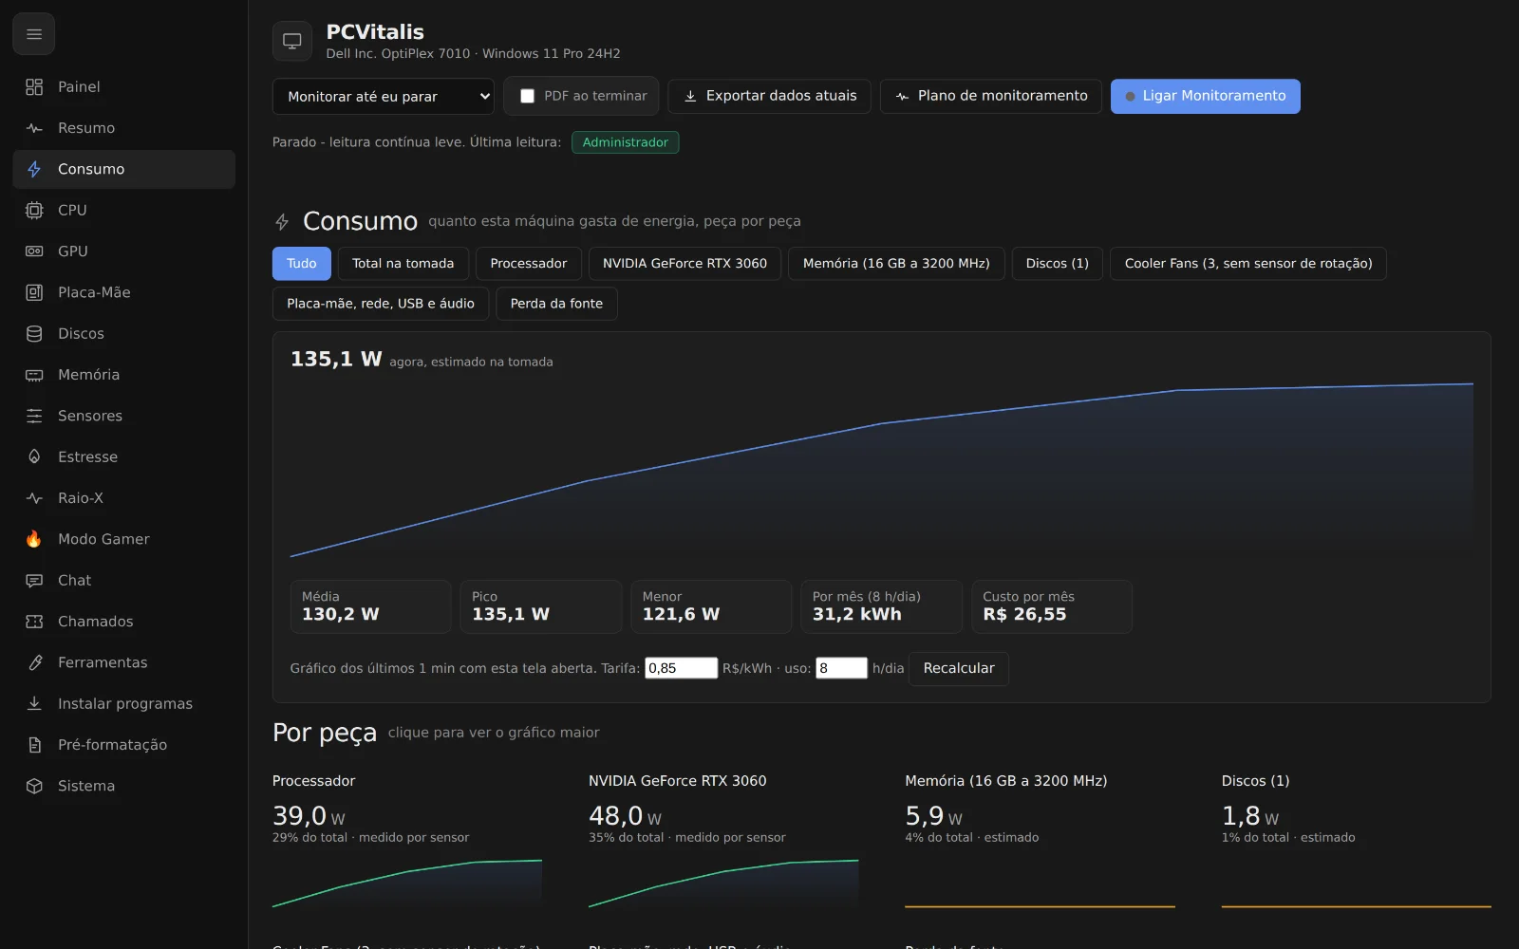
Task: Switch to the Discos (1) tab
Action: [x=1058, y=264]
